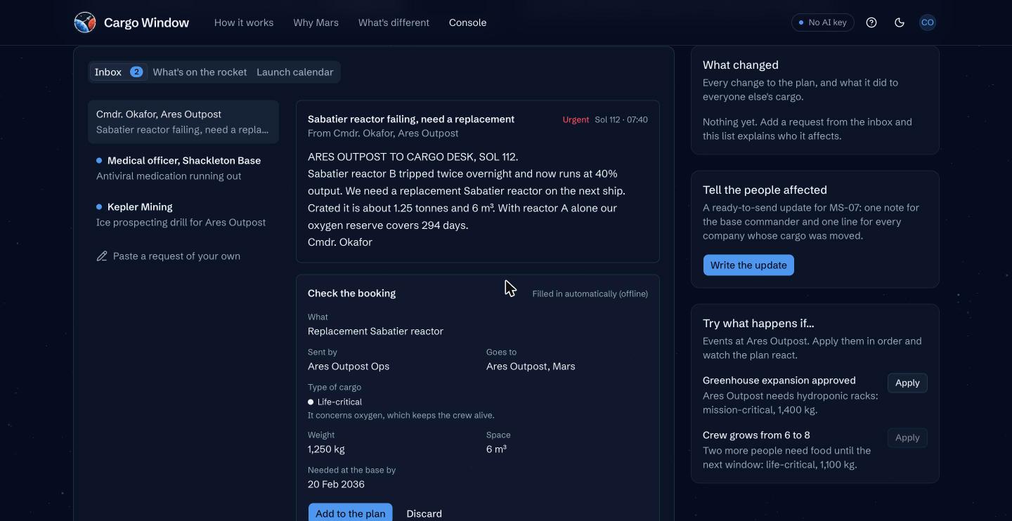Click the pencil icon beside Paste a request

click(x=102, y=256)
